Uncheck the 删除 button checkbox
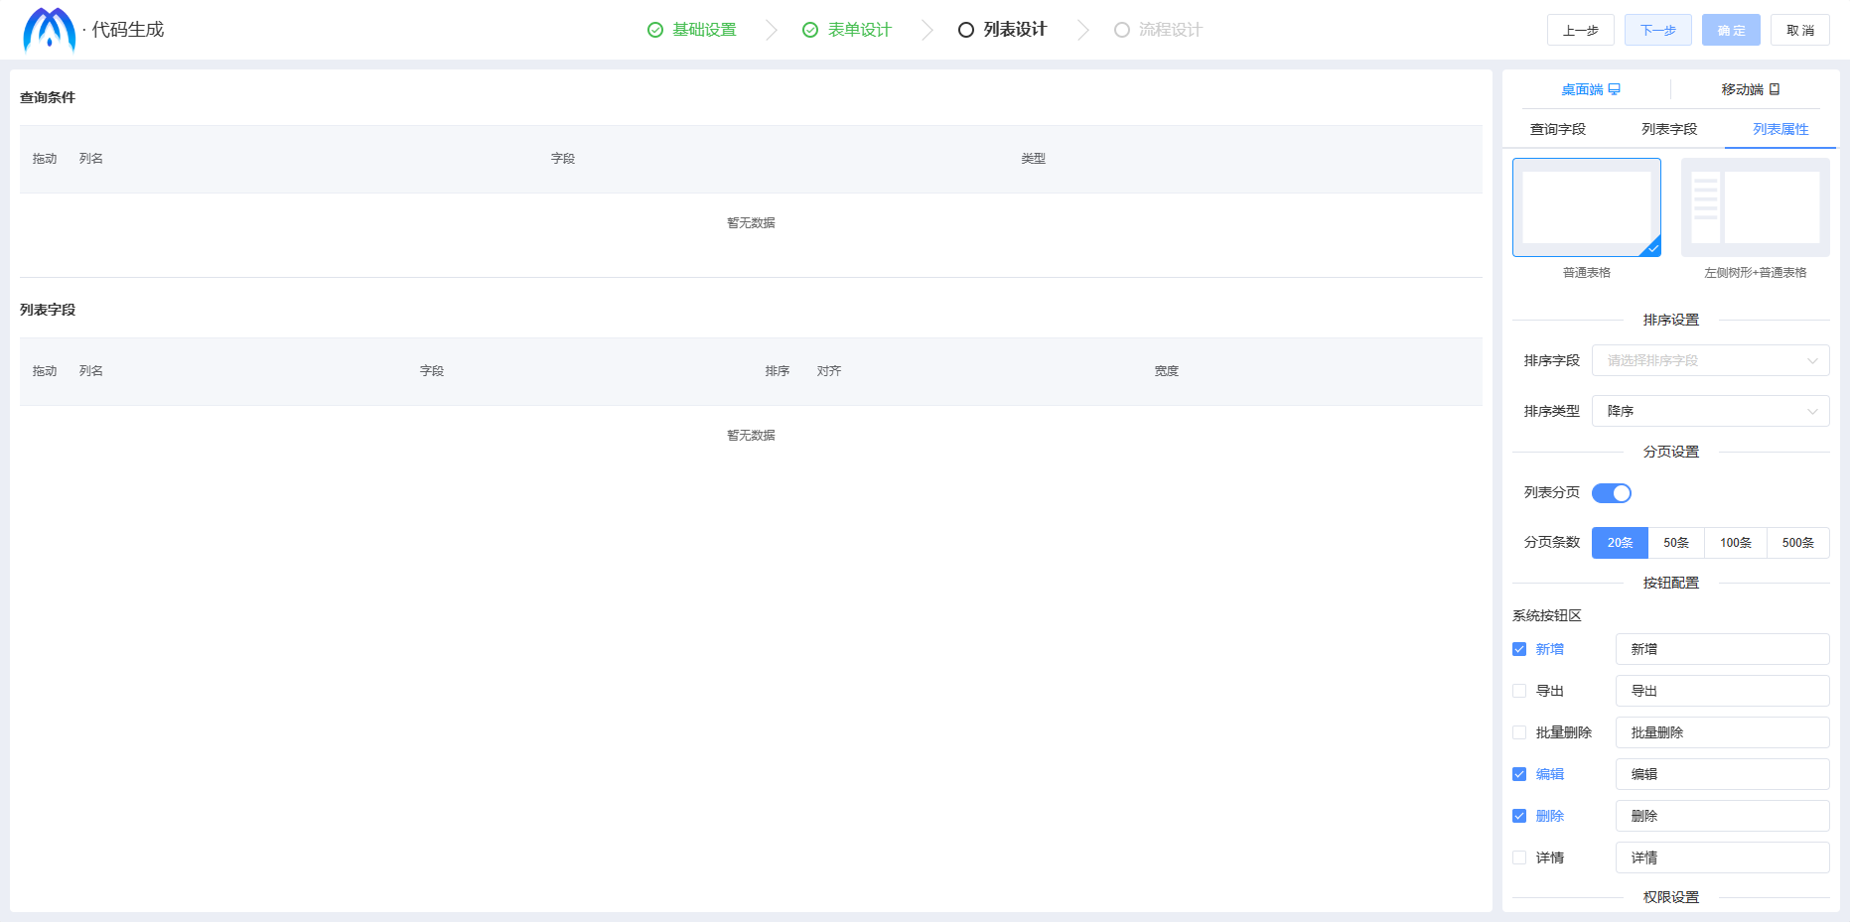This screenshot has width=1850, height=922. point(1519,816)
